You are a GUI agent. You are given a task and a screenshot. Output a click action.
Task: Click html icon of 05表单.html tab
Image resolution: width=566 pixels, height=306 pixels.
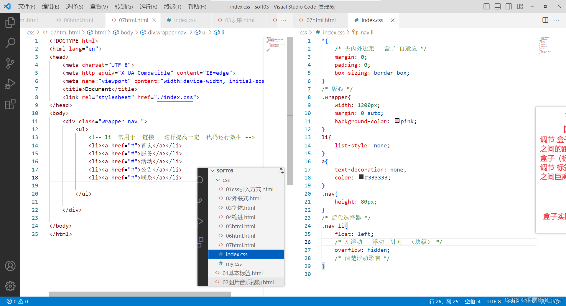(220, 20)
